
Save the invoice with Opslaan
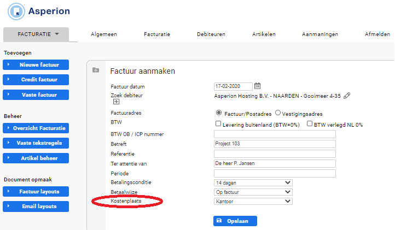click(x=235, y=221)
